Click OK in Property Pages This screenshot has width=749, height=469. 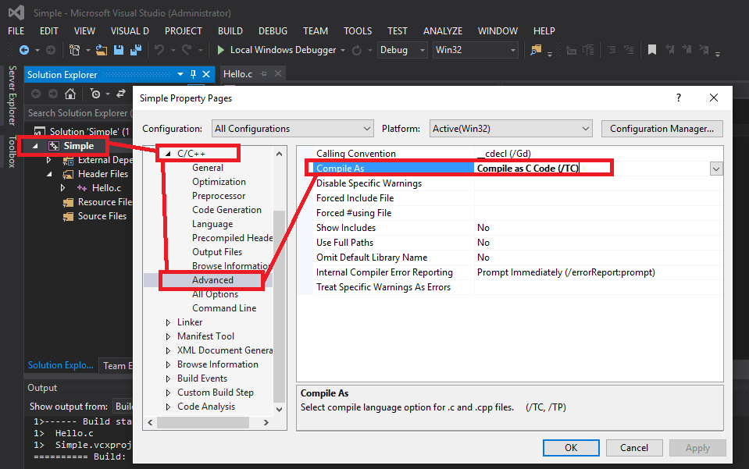(x=571, y=447)
